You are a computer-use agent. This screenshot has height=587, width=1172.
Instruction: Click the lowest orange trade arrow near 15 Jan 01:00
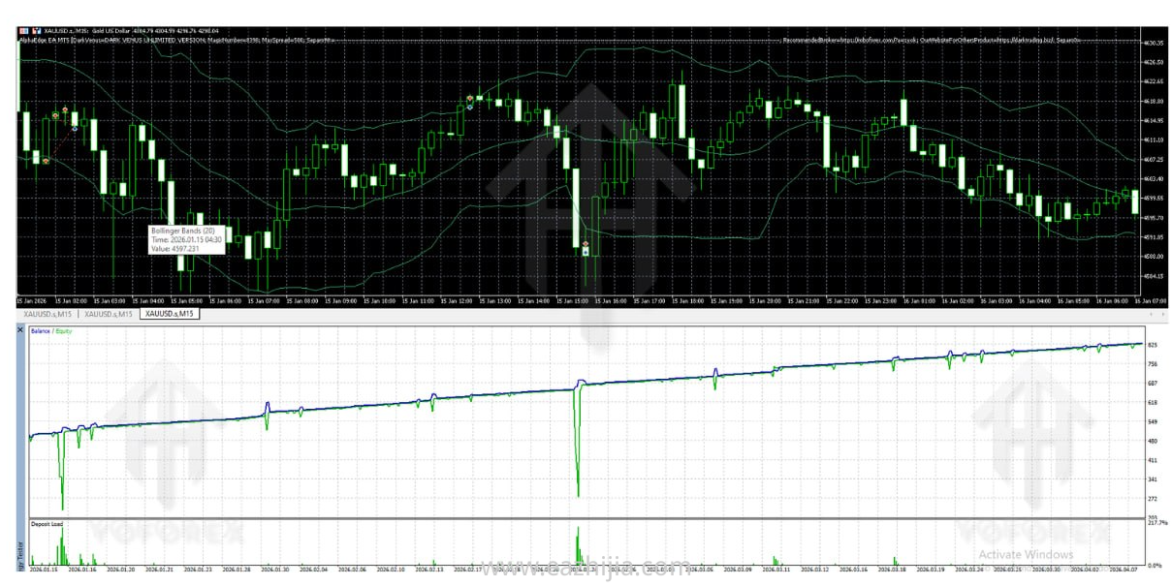[46, 160]
